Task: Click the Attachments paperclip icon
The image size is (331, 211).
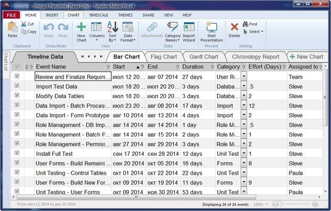Action: point(152,29)
